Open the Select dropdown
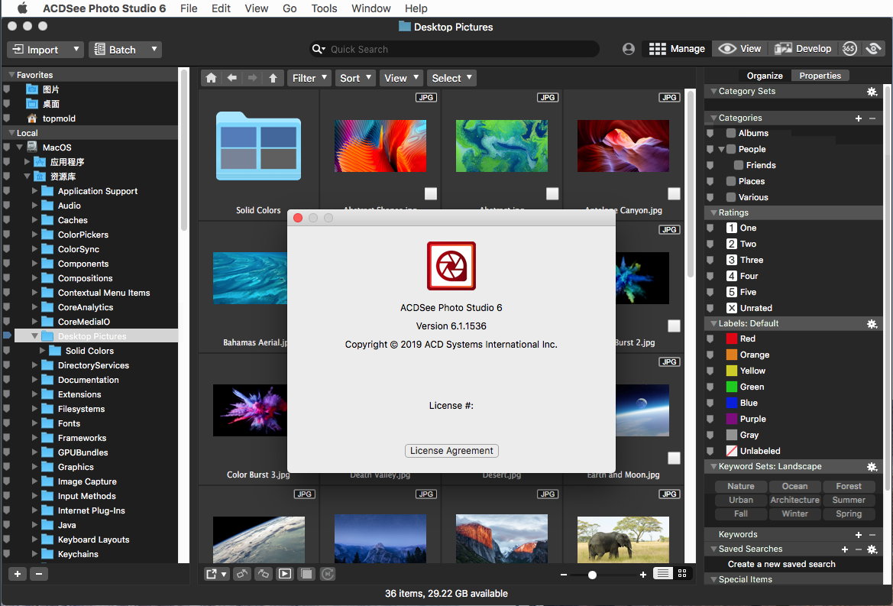 (451, 78)
